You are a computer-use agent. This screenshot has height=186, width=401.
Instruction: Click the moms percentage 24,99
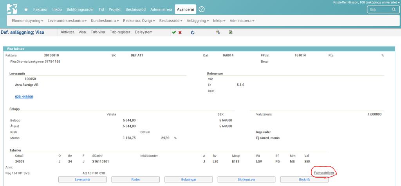pos(165,138)
